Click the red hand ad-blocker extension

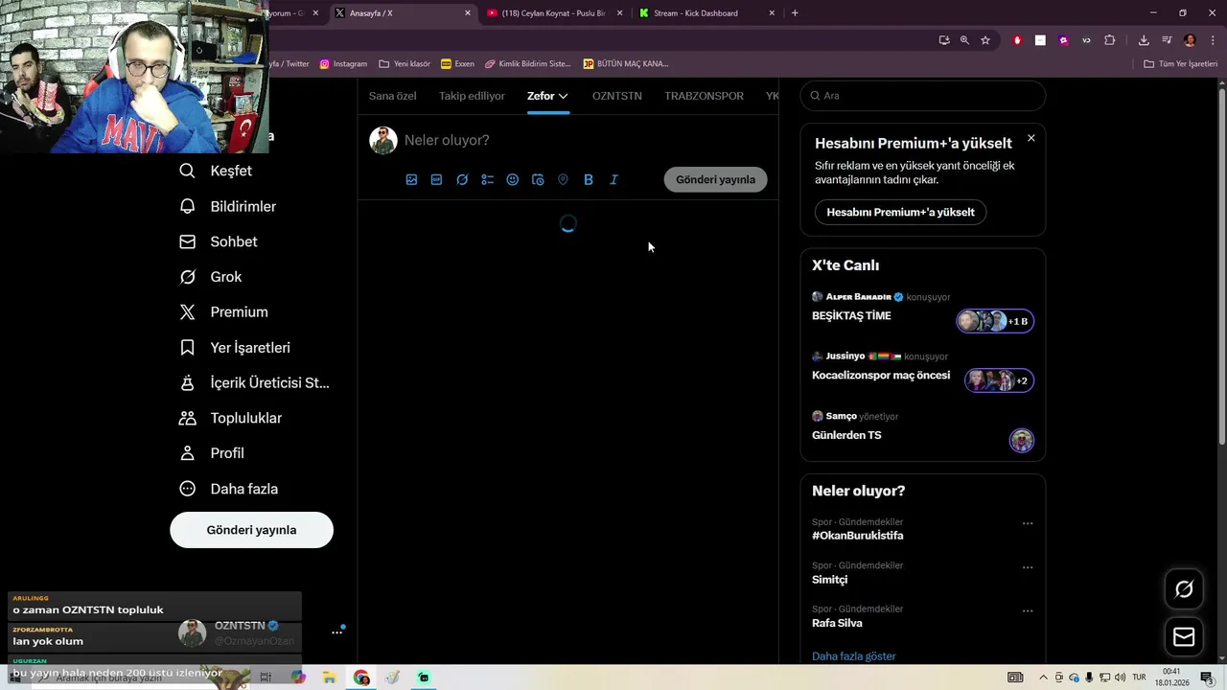pos(1017,40)
